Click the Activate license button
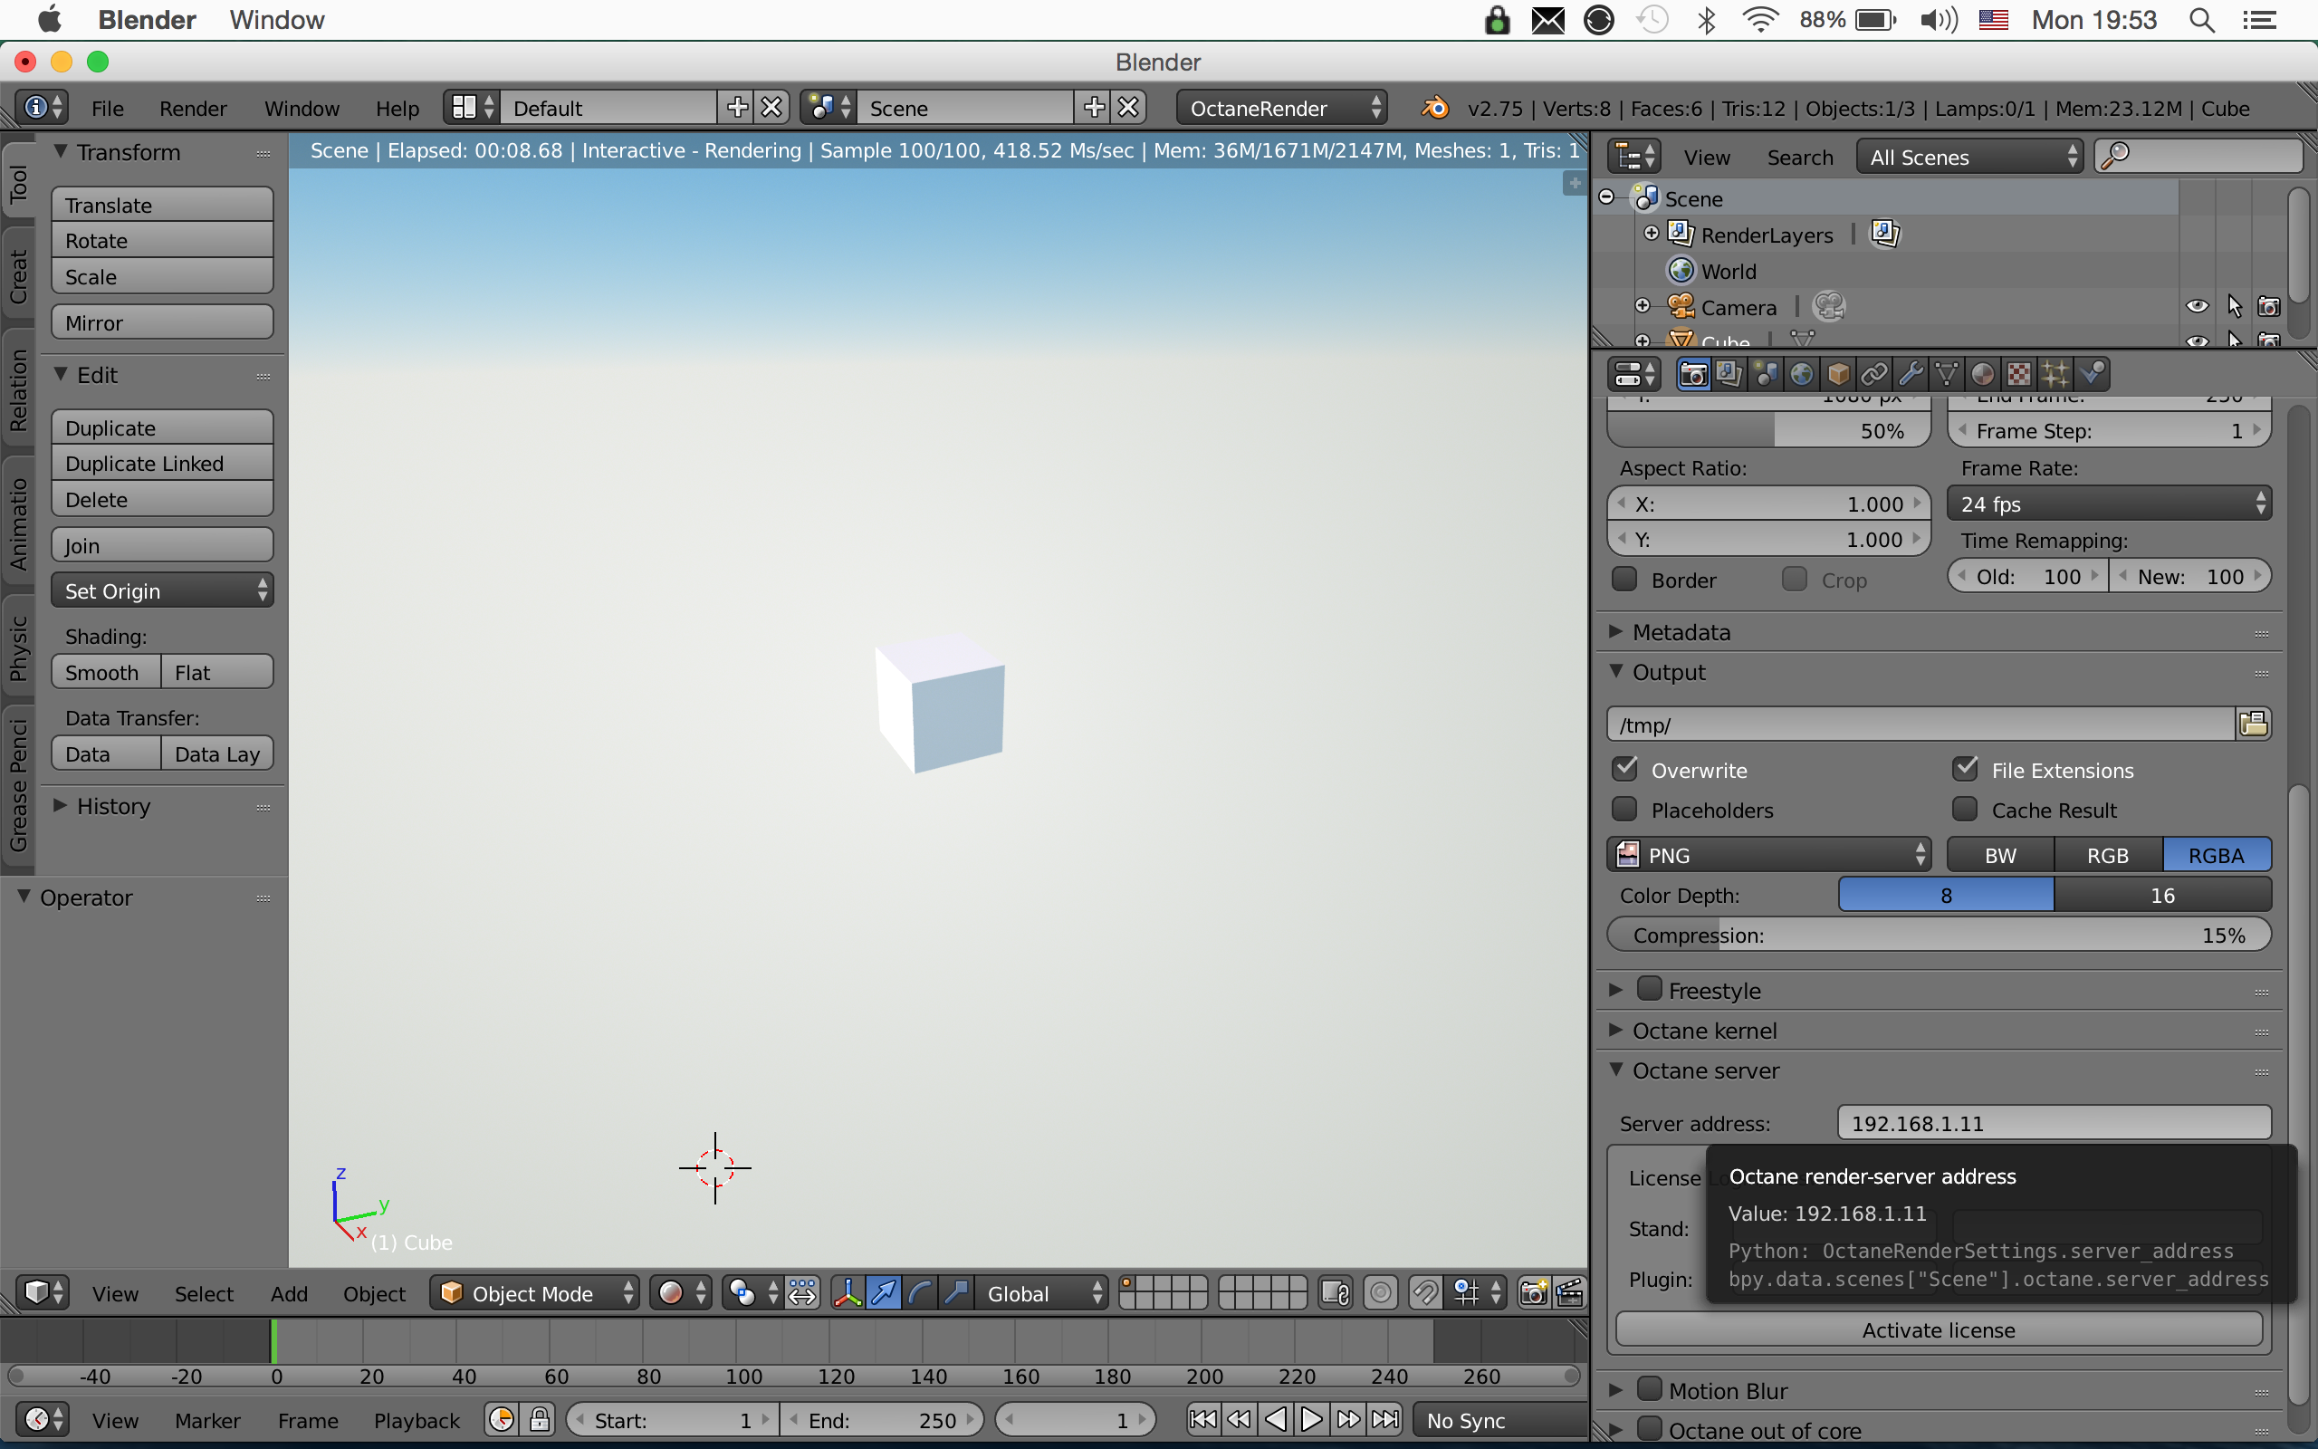This screenshot has width=2318, height=1449. pyautogui.click(x=1938, y=1329)
